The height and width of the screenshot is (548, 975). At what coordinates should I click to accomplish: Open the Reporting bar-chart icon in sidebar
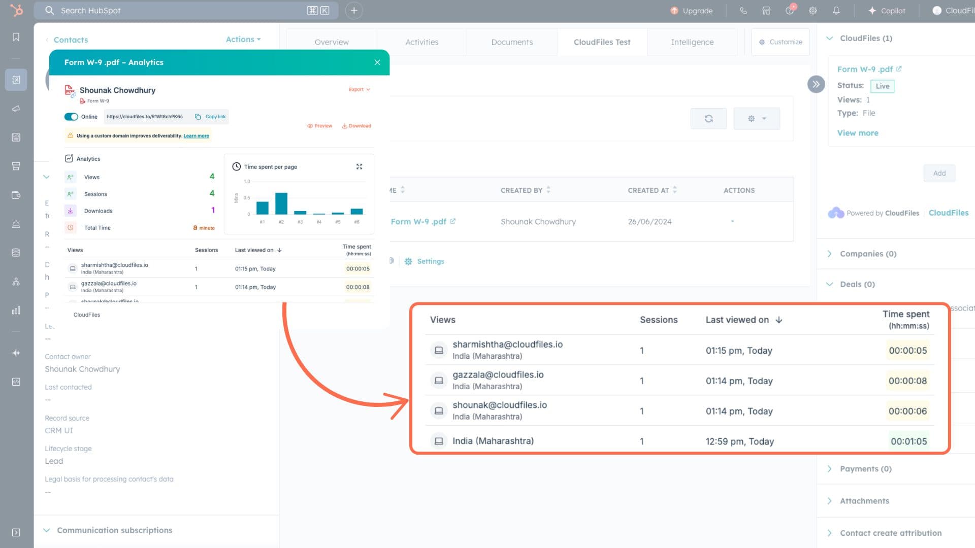coord(16,310)
